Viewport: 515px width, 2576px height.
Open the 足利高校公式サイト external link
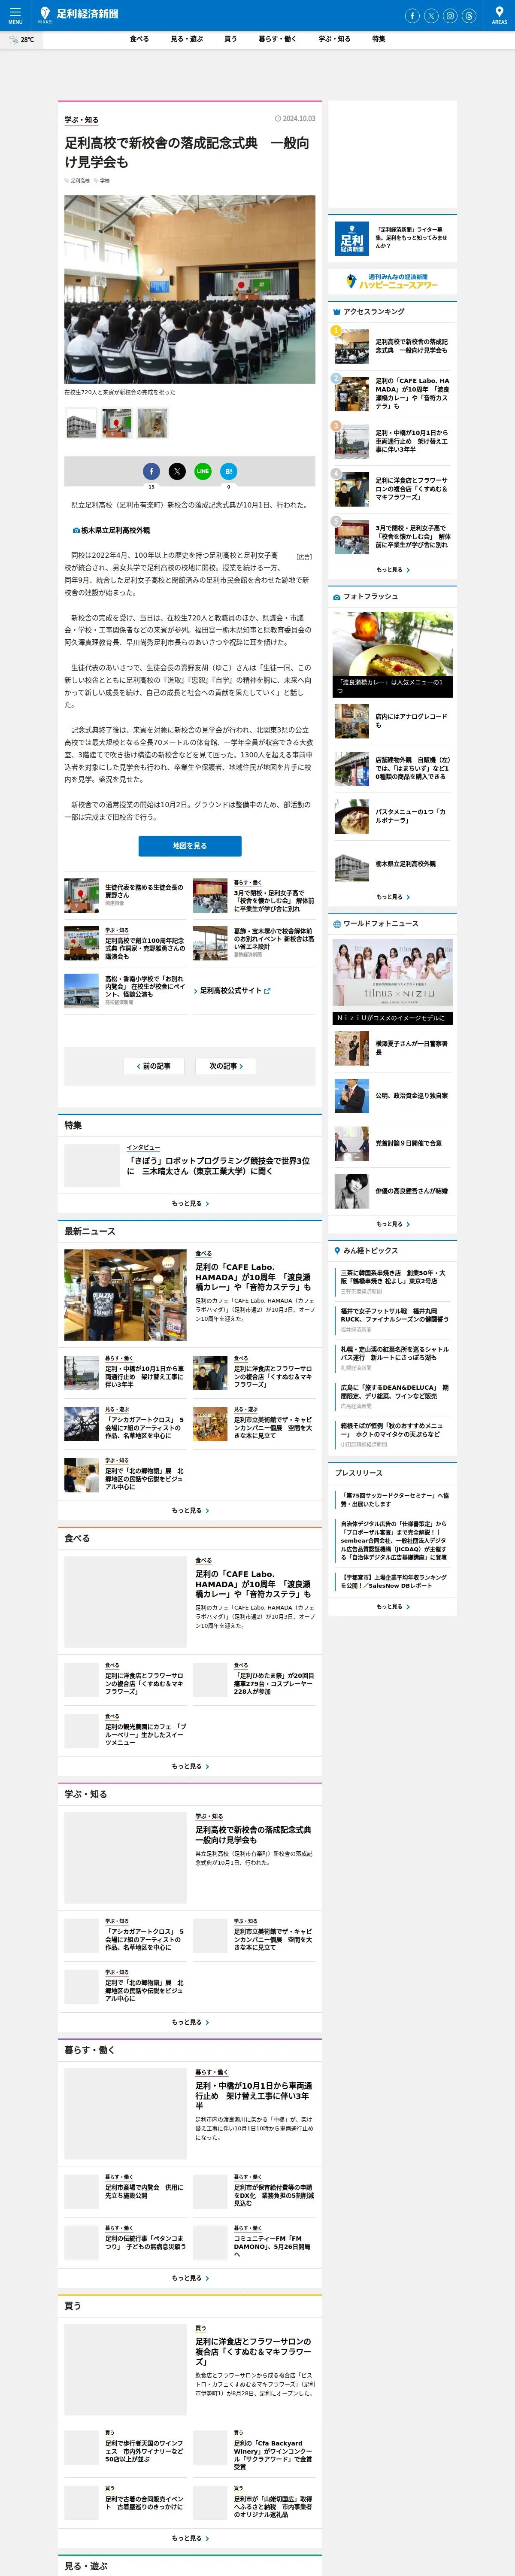tap(232, 991)
